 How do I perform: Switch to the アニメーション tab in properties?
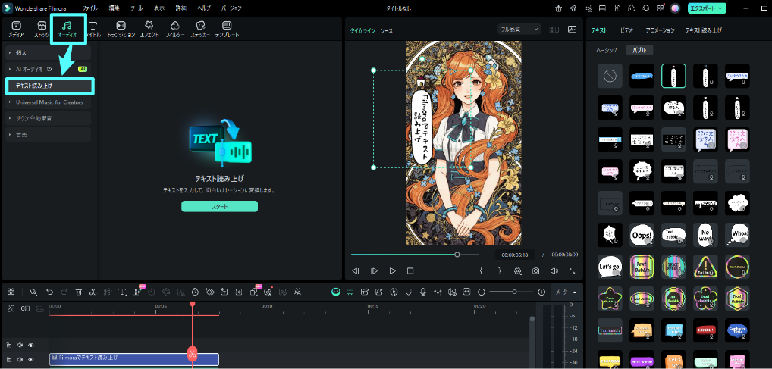point(660,30)
